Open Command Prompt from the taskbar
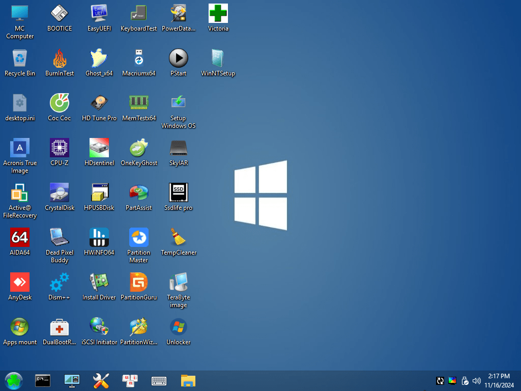 click(x=43, y=380)
